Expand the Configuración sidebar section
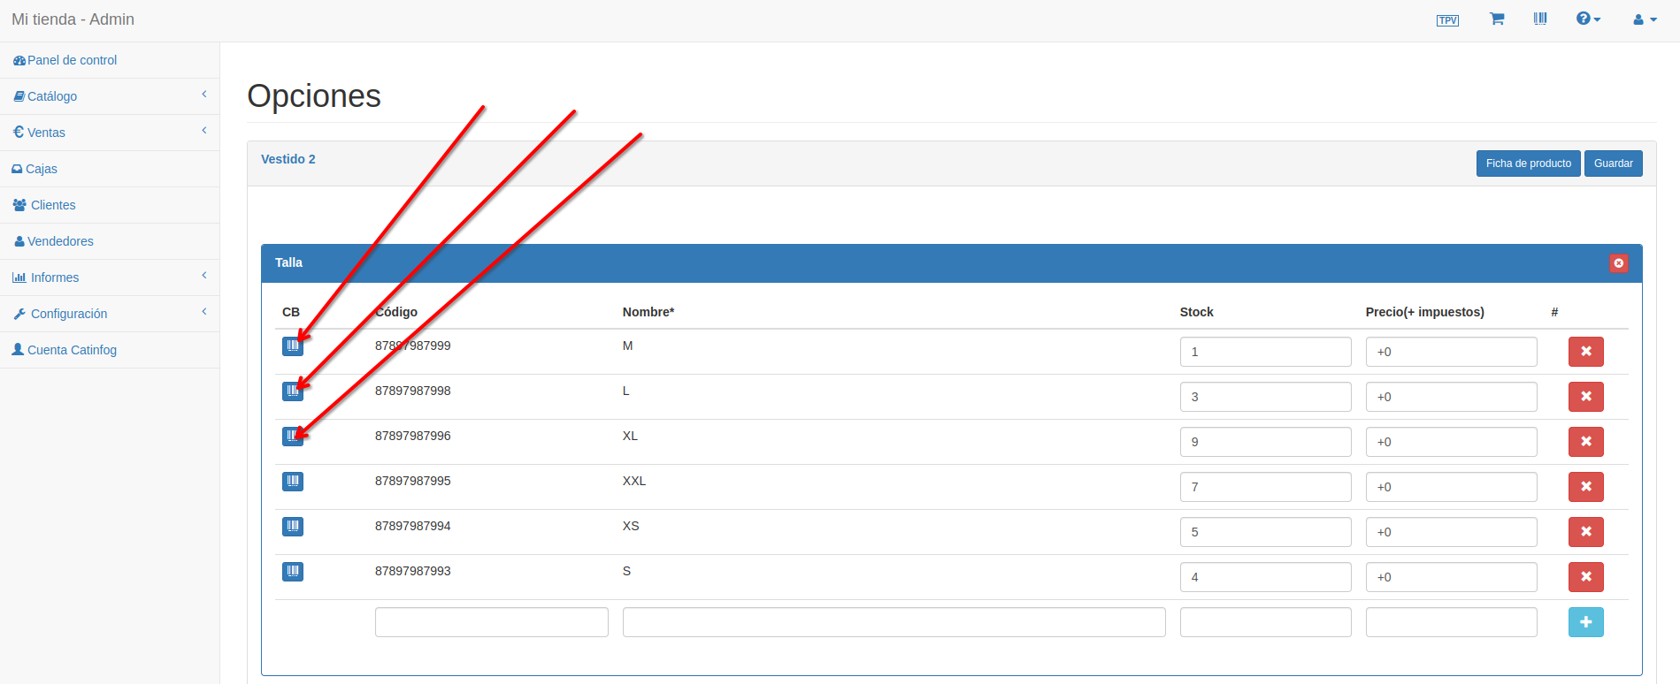1680x684 pixels. pyautogui.click(x=69, y=314)
